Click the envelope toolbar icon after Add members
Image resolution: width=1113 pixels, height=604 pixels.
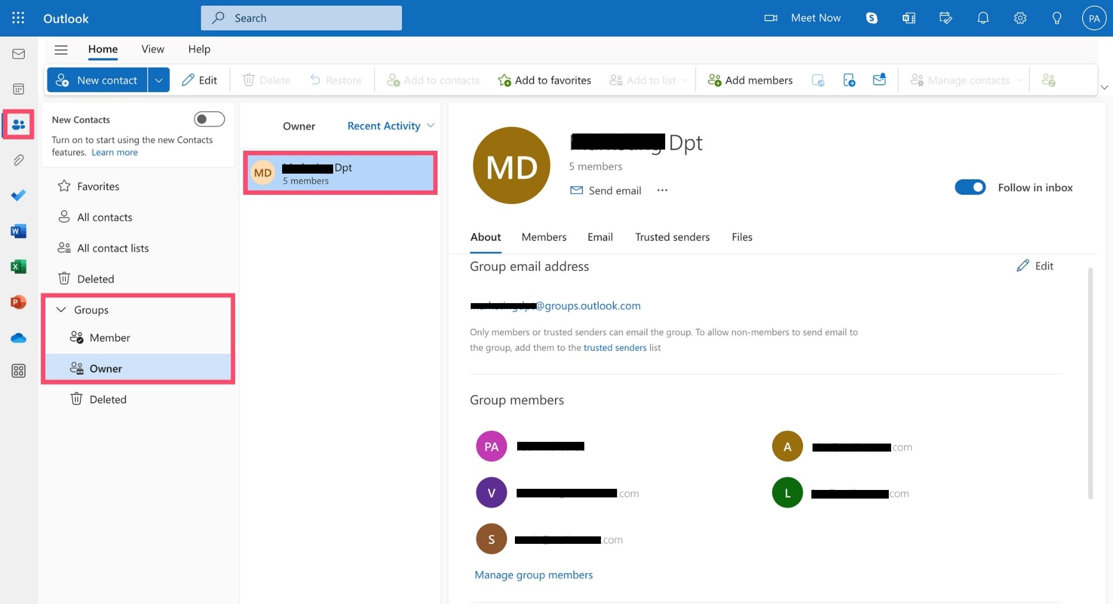click(879, 80)
